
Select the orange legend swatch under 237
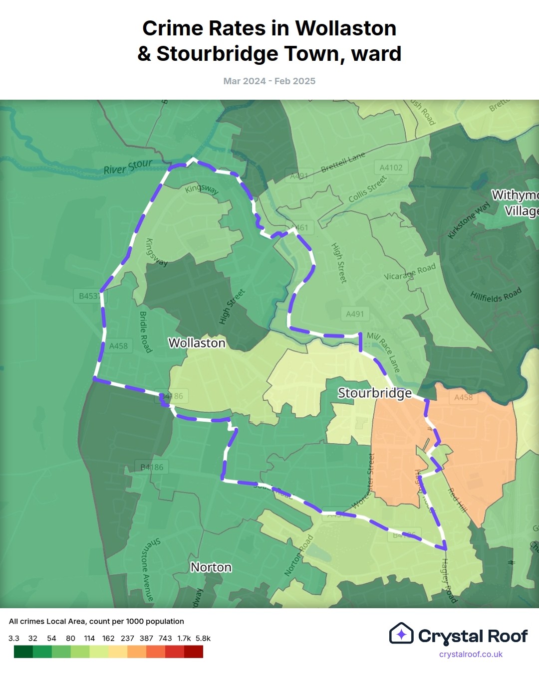137,652
